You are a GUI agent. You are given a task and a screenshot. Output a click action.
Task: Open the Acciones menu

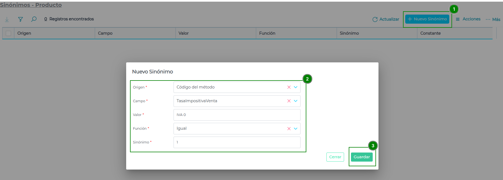click(468, 19)
